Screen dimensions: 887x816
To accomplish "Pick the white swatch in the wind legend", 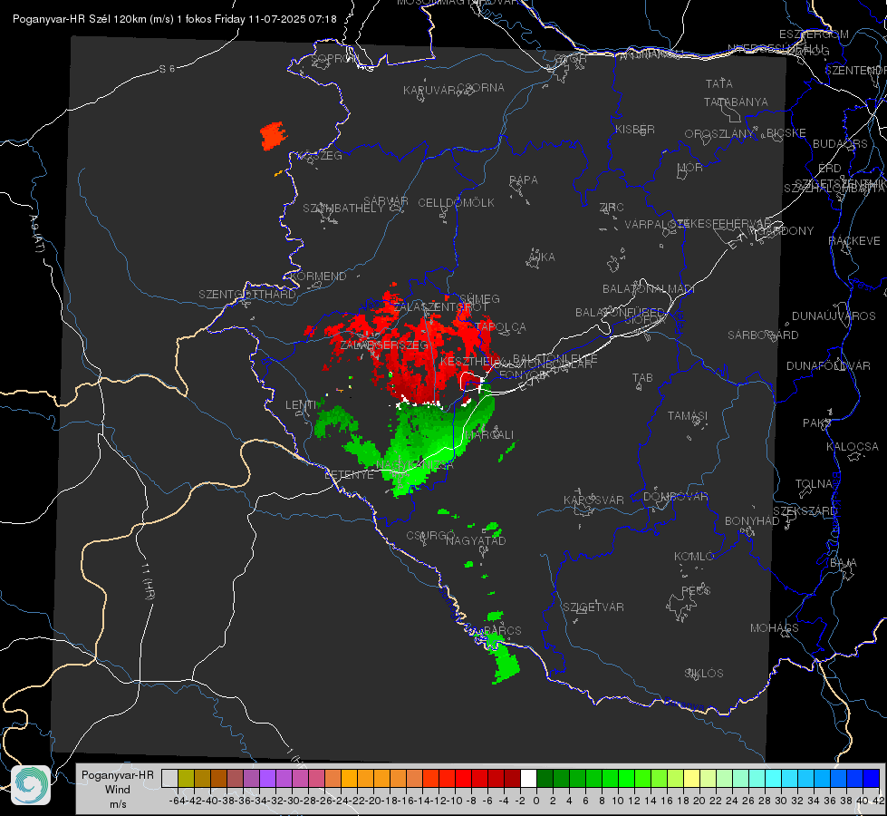I will click(x=528, y=778).
